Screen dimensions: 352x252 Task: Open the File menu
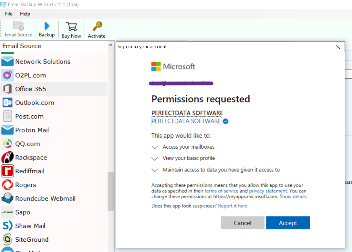(x=8, y=14)
